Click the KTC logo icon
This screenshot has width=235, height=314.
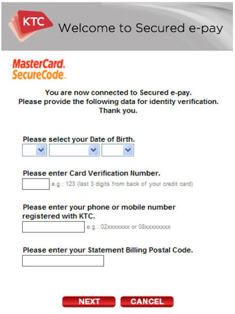click(31, 26)
